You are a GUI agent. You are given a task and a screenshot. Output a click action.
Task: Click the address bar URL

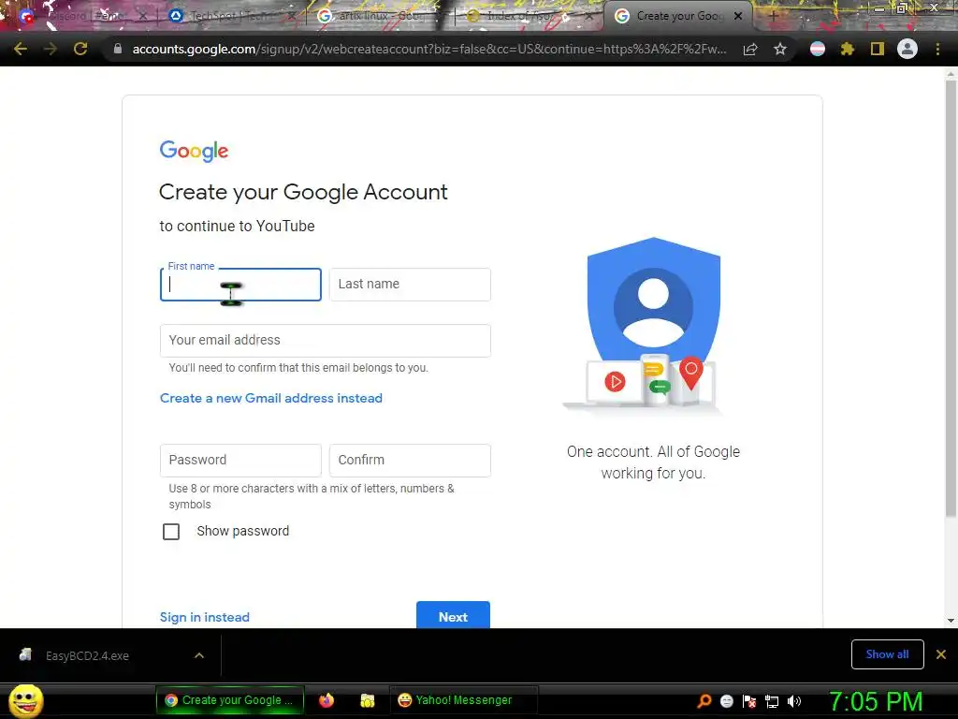click(428, 49)
